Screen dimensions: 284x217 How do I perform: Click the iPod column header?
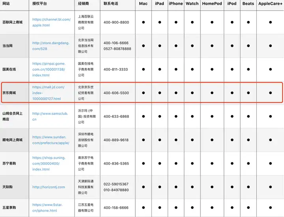pyautogui.click(x=232, y=4)
